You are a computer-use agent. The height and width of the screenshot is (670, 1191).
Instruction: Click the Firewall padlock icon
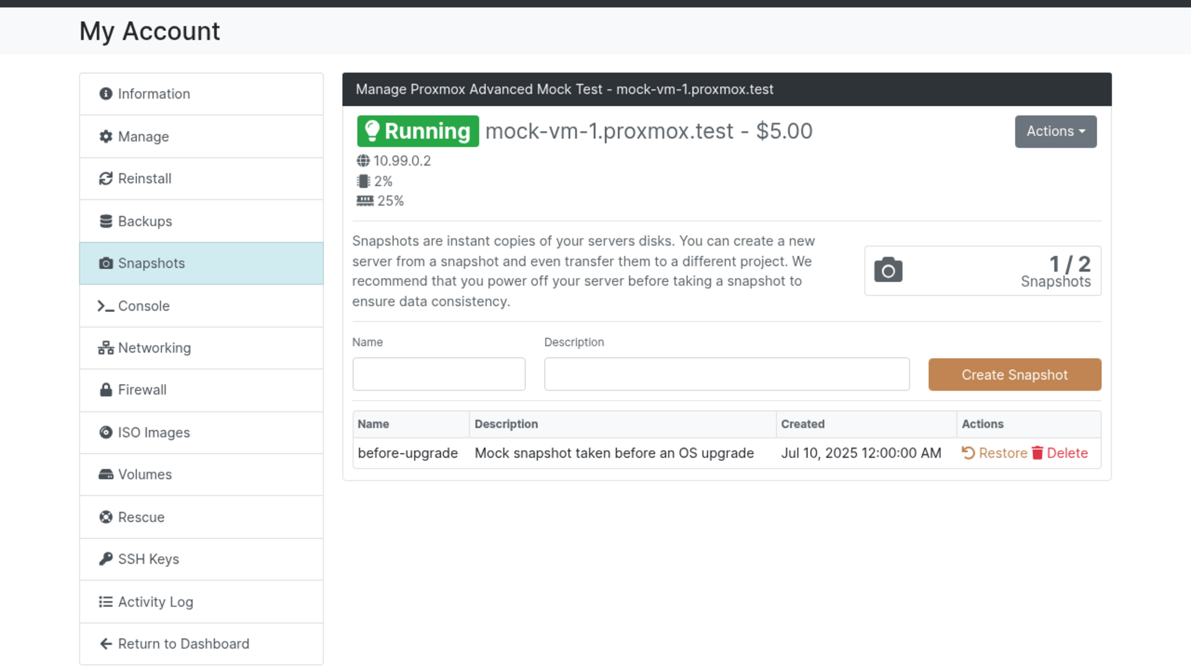(106, 390)
